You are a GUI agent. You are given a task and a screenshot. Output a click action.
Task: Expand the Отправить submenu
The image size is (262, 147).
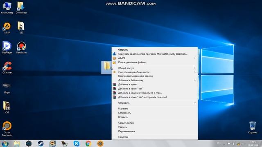click(x=155, y=103)
